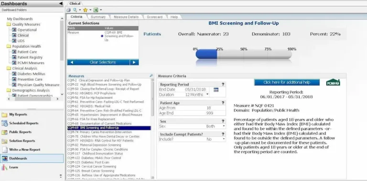
Task: Open the dropdown arrow next to magnifier icon
Action: (80, 10)
